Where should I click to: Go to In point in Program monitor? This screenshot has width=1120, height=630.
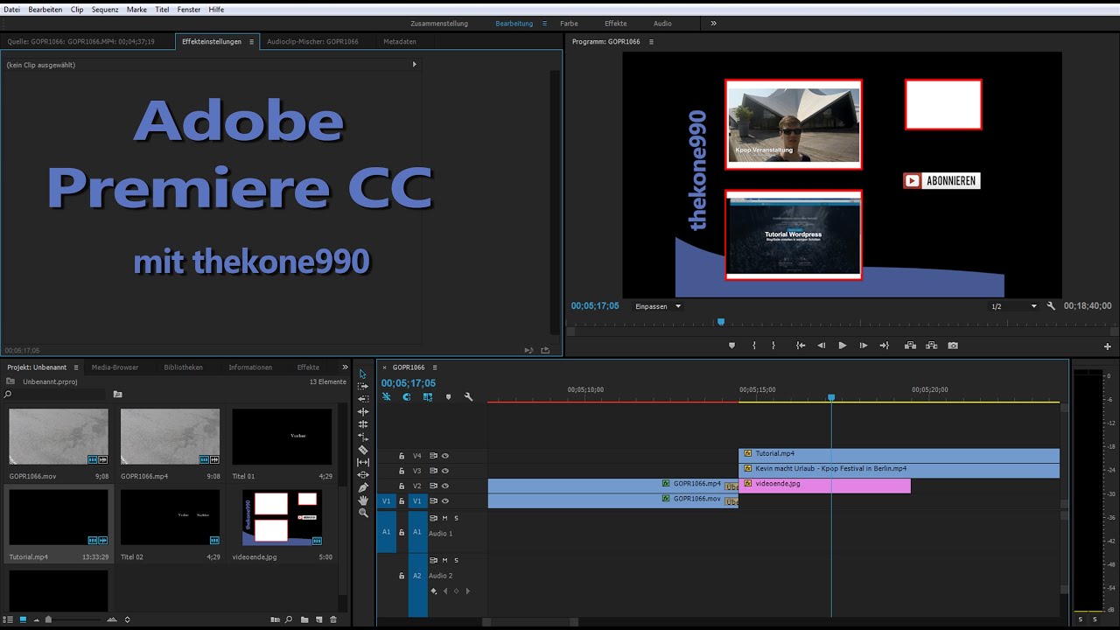[800, 346]
